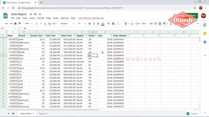The image size is (209, 117).
Task: Format as currency dollar icon
Action: [x=37, y=24]
